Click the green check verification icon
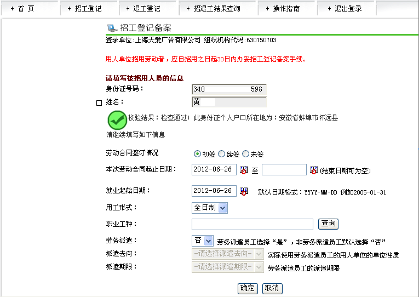The width and height of the screenshot is (419, 297). pos(117,120)
